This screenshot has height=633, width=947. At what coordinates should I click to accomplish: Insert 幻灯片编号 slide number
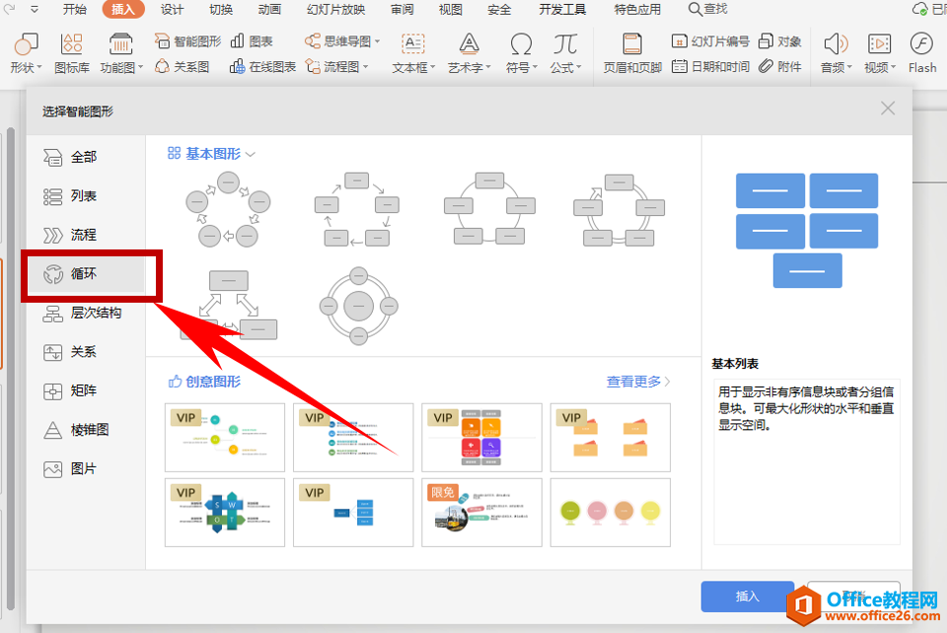[x=711, y=41]
